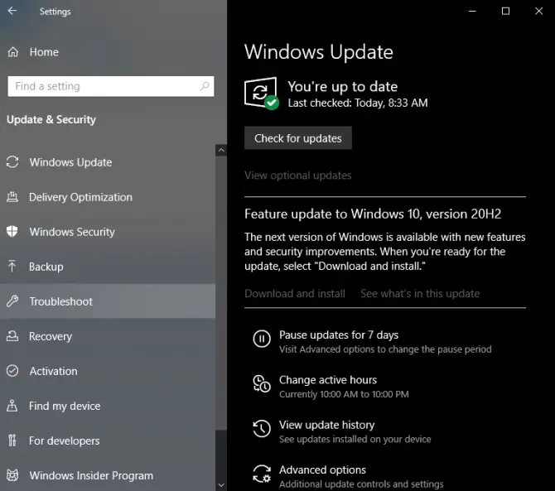Click 'Update & Security' heading

pos(51,119)
